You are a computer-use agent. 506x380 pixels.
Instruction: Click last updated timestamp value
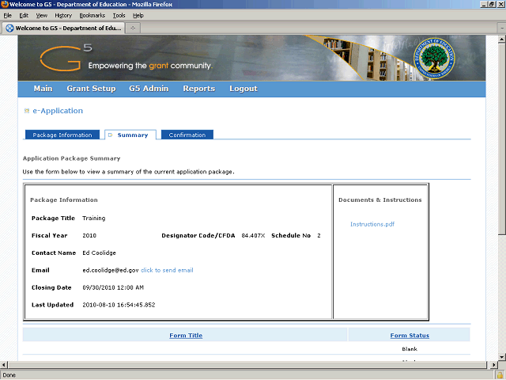click(x=119, y=305)
